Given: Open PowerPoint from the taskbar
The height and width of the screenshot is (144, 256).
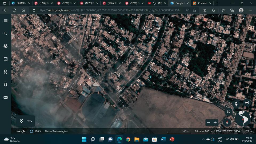Looking at the screenshot, I should tap(172, 139).
